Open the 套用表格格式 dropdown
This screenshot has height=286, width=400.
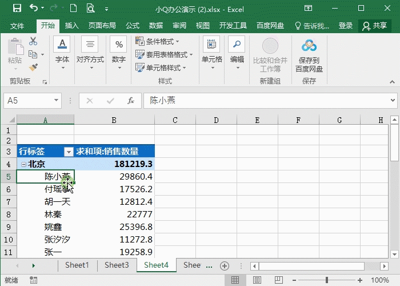point(165,54)
